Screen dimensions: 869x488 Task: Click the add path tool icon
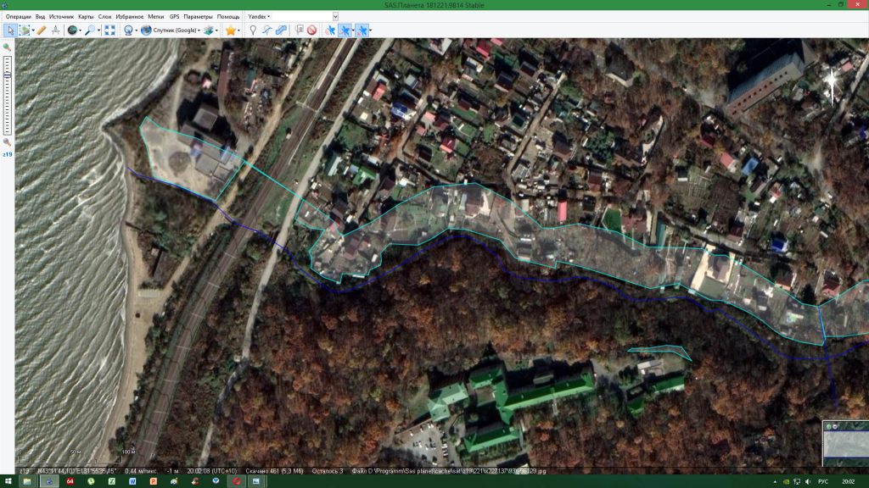pyautogui.click(x=266, y=30)
